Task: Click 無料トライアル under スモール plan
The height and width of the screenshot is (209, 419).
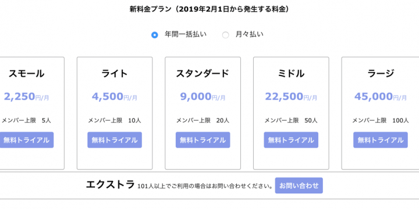Action: tap(26, 140)
